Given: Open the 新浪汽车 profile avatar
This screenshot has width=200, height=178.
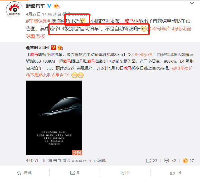Looking at the screenshot, I should [14, 10].
